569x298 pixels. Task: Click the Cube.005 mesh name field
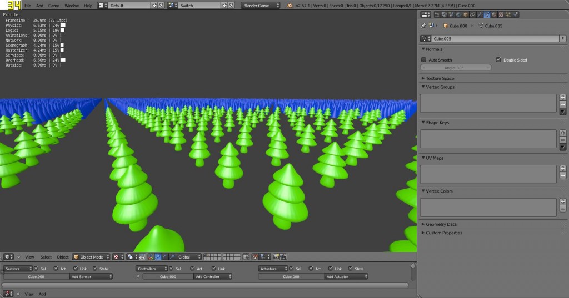click(x=495, y=38)
